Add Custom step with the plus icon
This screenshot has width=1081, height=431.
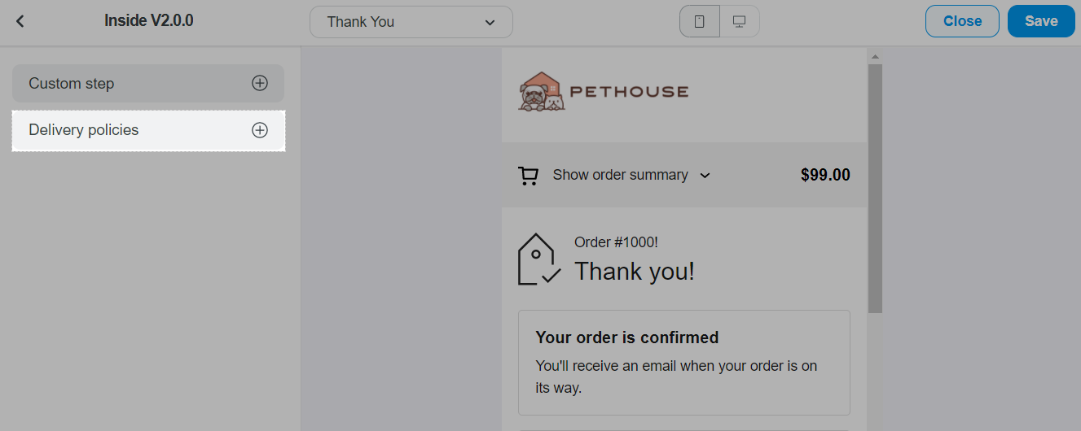[260, 83]
